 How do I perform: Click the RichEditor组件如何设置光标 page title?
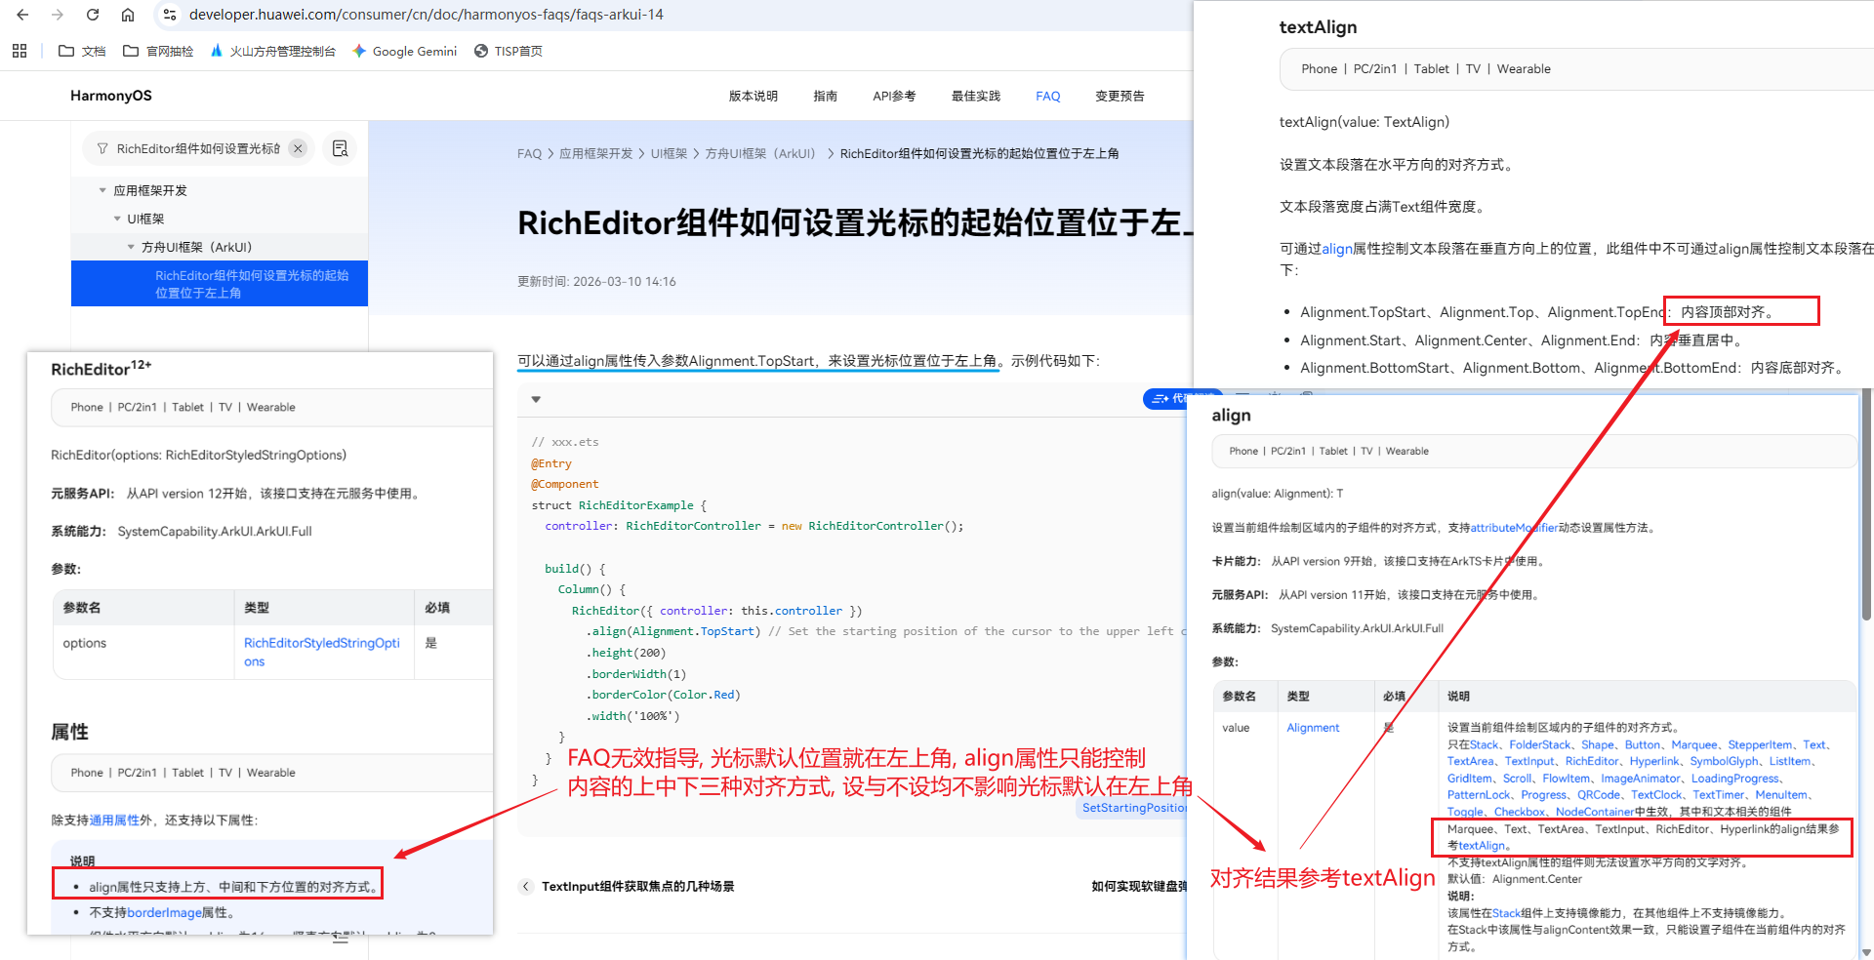tap(855, 222)
